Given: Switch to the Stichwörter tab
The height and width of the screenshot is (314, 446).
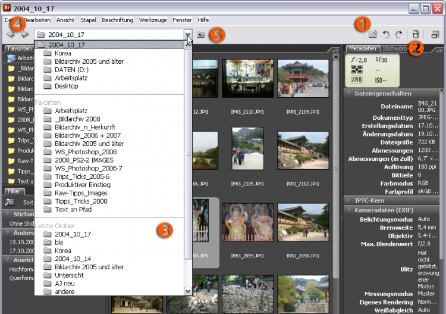Looking at the screenshot, I should (395, 48).
